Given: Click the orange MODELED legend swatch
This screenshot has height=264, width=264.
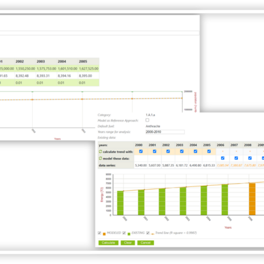Looking at the screenshot, I should (x=104, y=234).
